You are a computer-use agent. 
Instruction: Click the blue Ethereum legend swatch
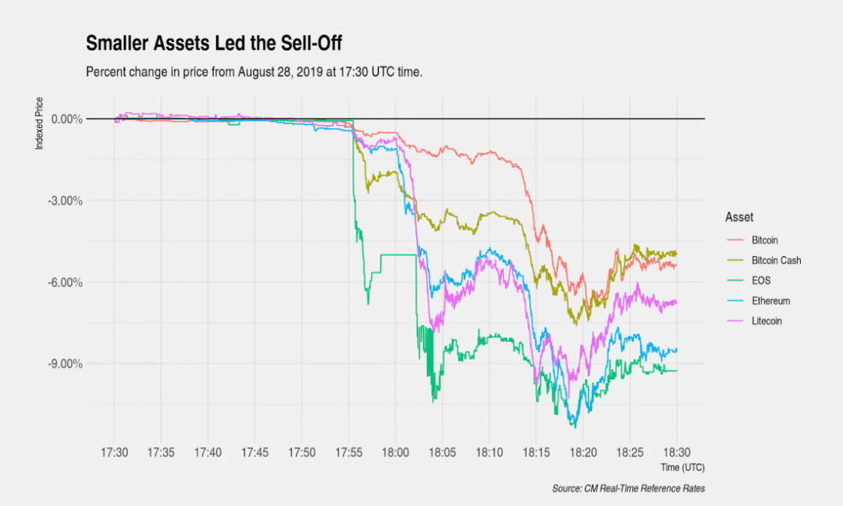(x=735, y=301)
